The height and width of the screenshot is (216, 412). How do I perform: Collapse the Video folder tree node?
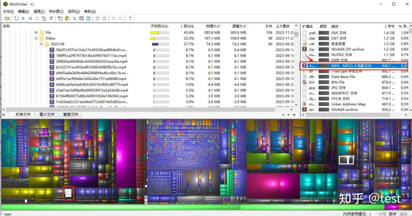click(x=36, y=38)
